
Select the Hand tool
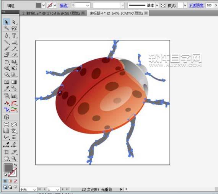click(x=7, y=158)
